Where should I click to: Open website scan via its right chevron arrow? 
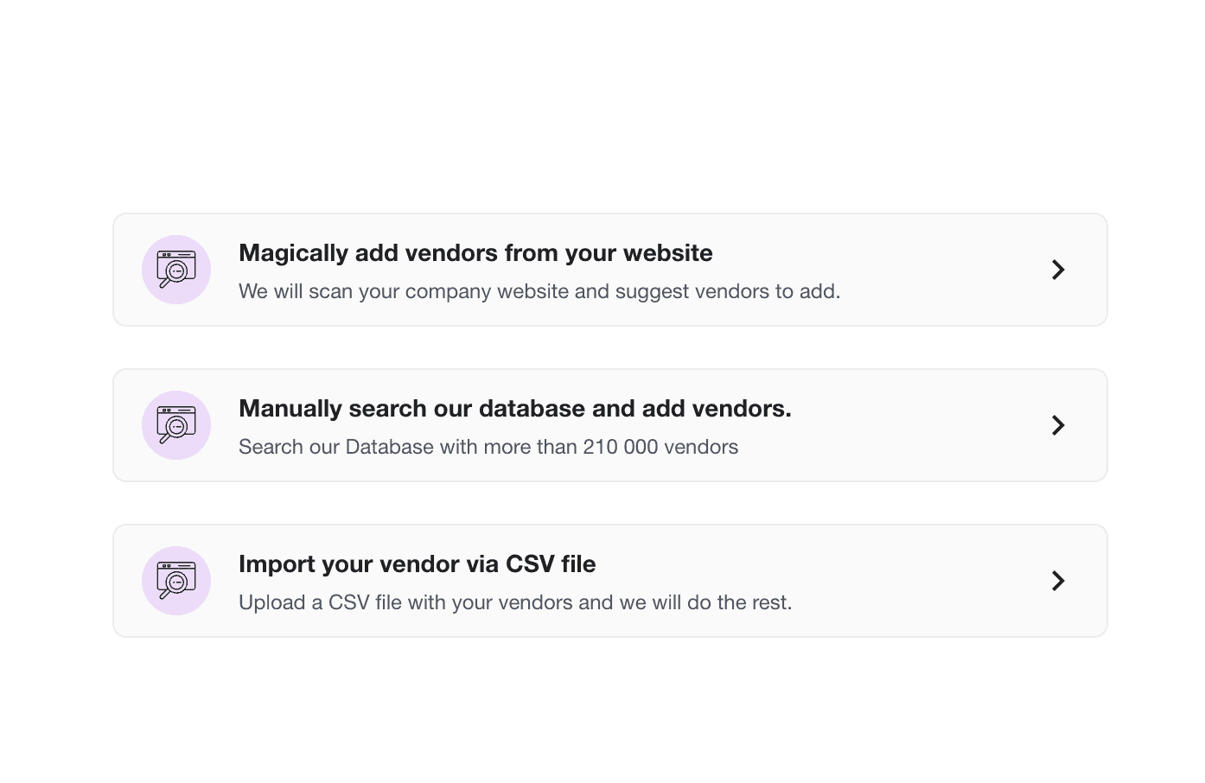[x=1058, y=270]
